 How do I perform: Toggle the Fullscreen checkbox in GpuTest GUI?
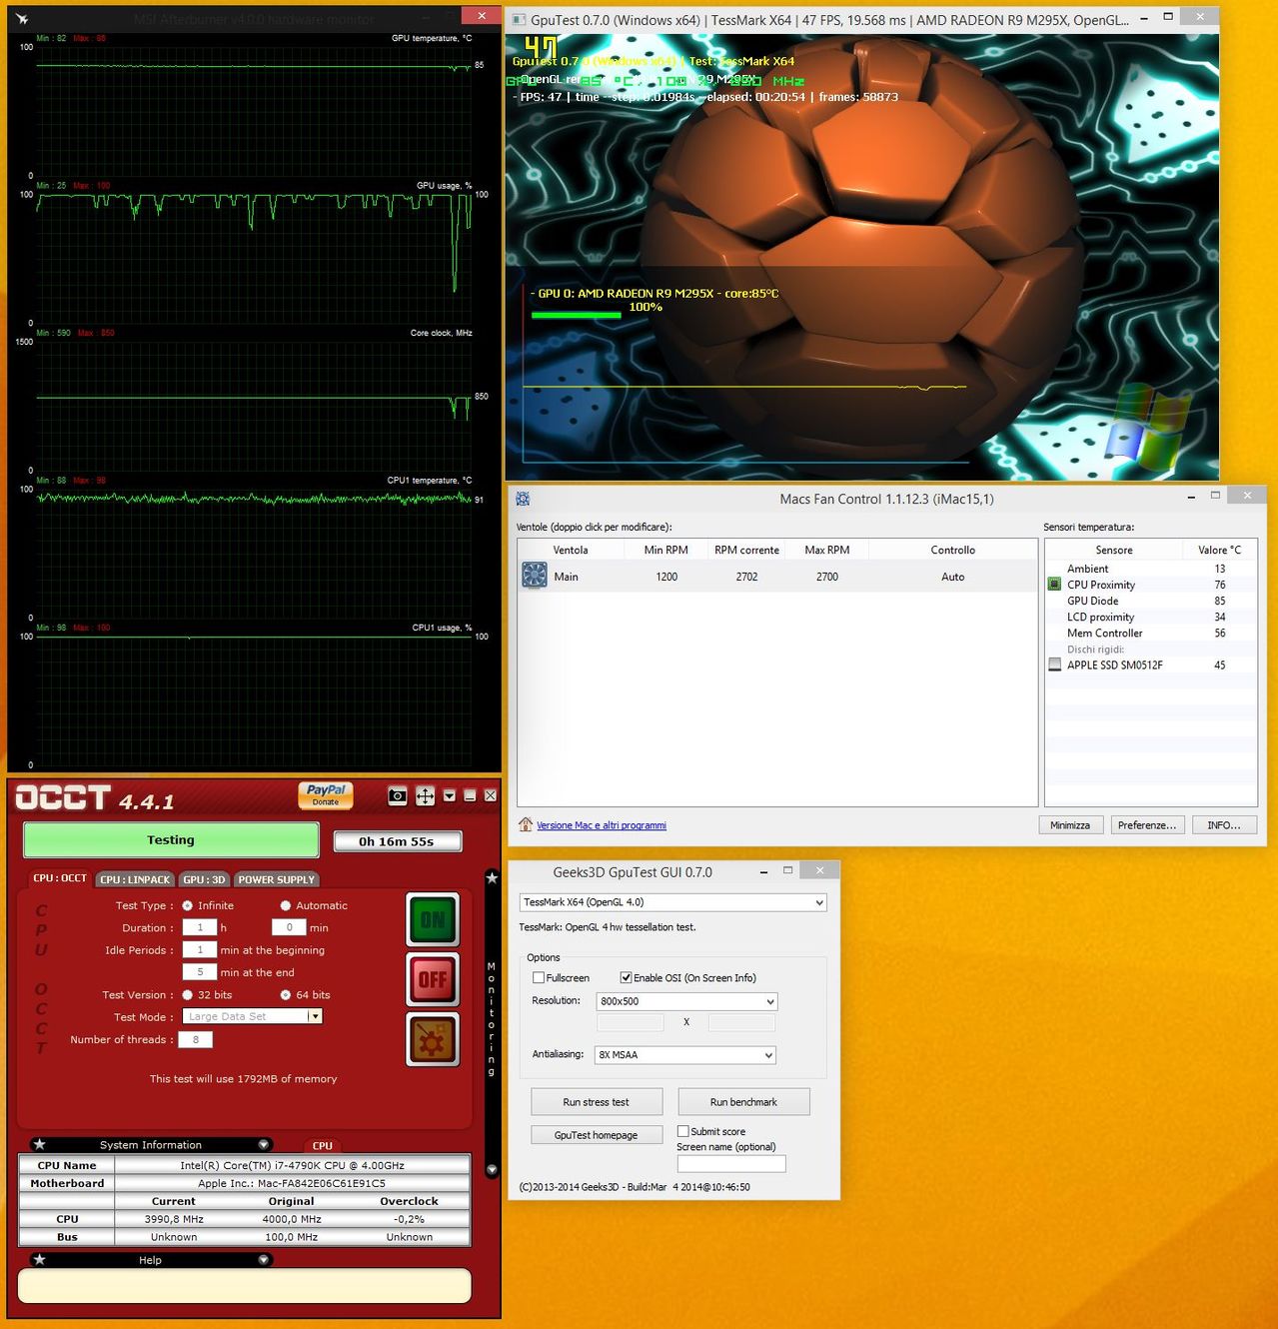539,978
